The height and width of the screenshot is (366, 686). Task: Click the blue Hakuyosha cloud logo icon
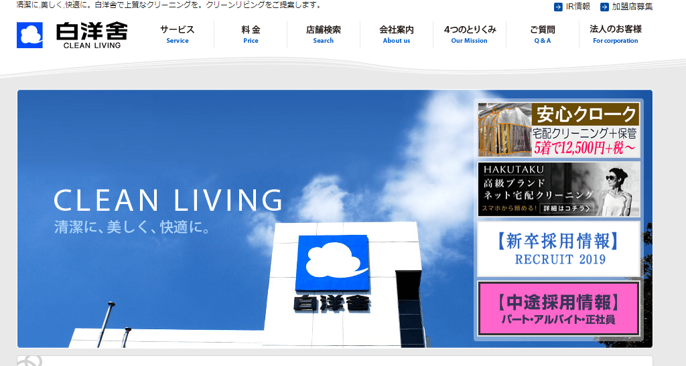(x=29, y=35)
